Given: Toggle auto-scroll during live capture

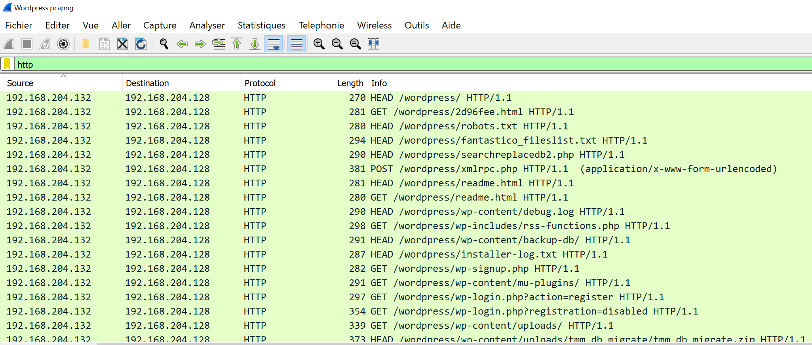Looking at the screenshot, I should coord(274,44).
